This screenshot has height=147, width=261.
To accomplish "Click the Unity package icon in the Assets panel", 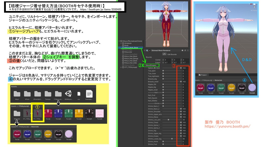I will 68,93.
